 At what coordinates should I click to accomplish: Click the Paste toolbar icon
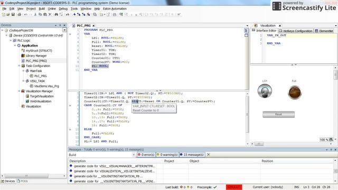[45, 14]
